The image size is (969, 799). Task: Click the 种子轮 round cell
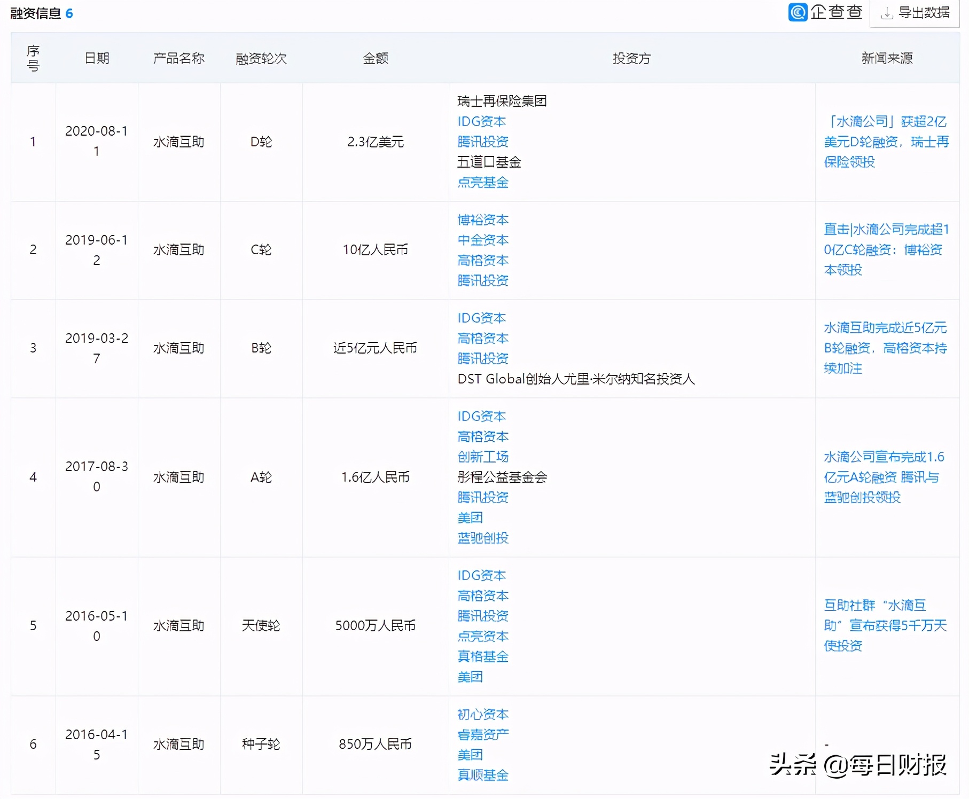click(x=261, y=744)
